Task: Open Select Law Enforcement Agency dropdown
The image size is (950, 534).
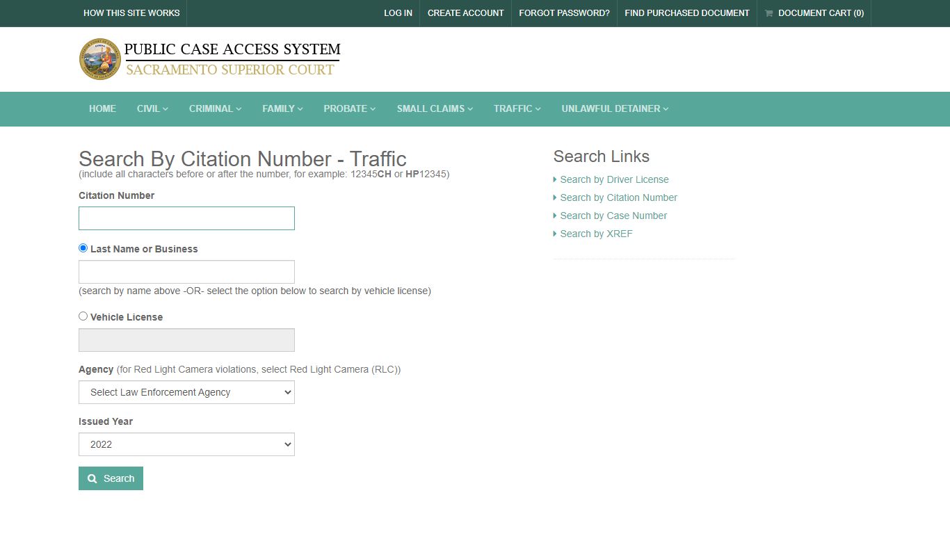Action: (186, 392)
